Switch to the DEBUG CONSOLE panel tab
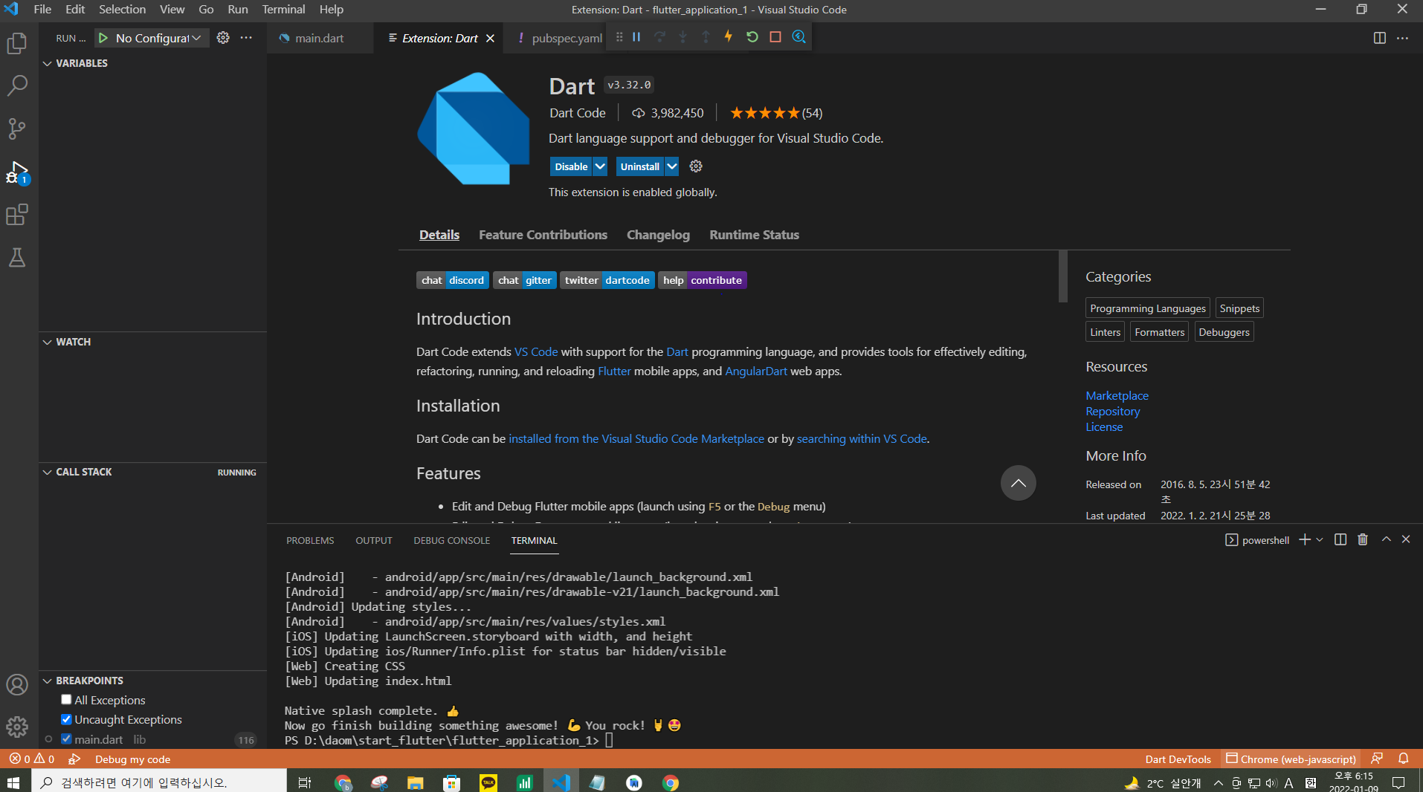The width and height of the screenshot is (1423, 792). (451, 540)
